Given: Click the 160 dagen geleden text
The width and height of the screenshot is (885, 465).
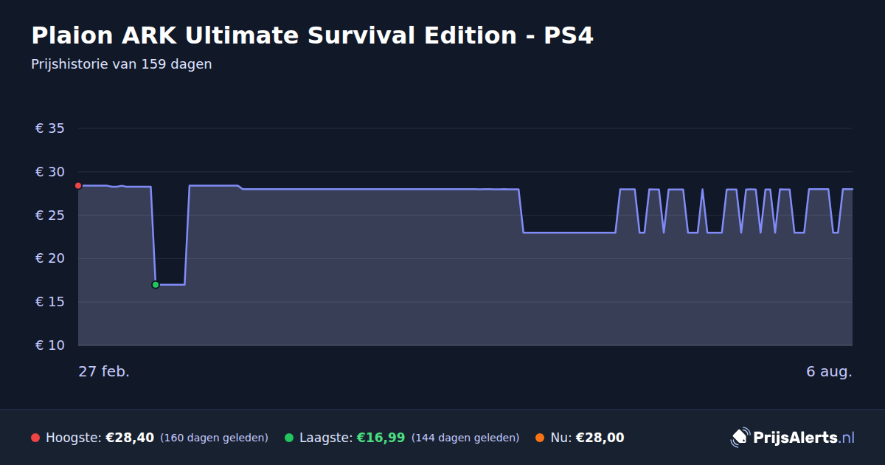Looking at the screenshot, I should point(214,438).
